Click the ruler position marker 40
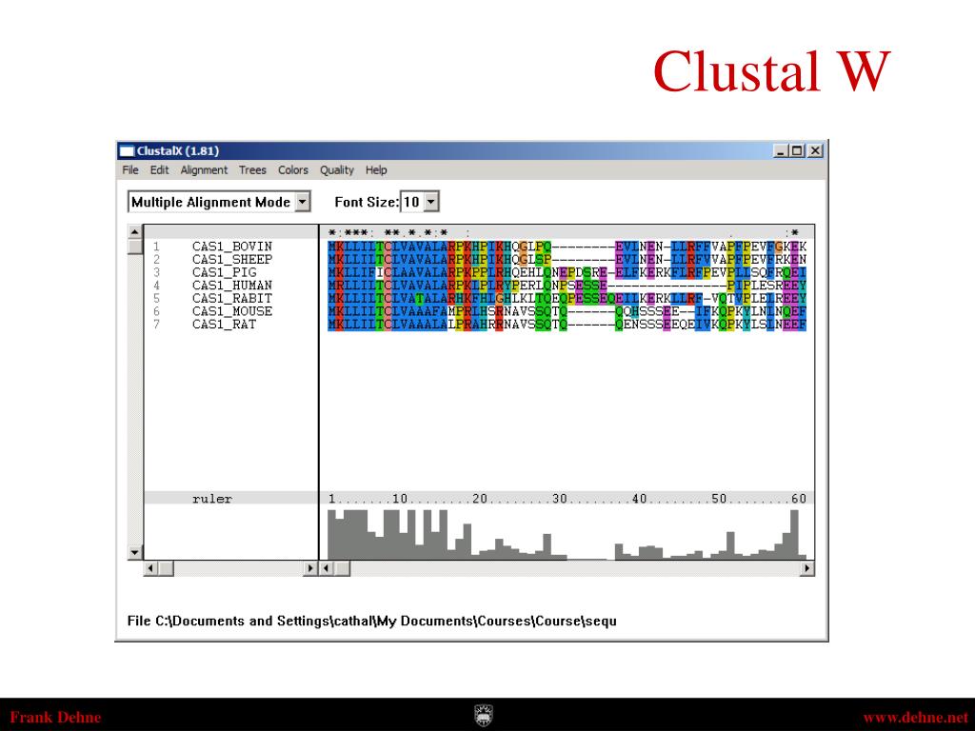This screenshot has height=731, width=975. (x=639, y=499)
